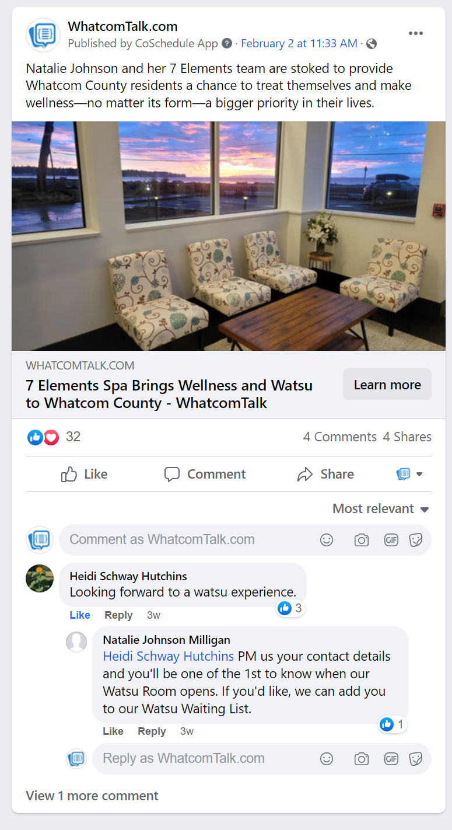The height and width of the screenshot is (830, 452).
Task: Click the GIF icon in the reply box
Action: (x=391, y=759)
